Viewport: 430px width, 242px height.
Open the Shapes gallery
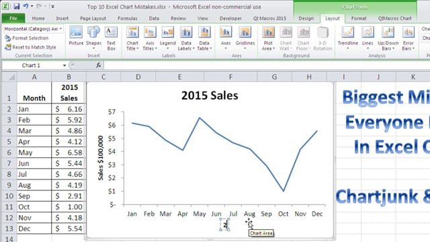(x=93, y=38)
